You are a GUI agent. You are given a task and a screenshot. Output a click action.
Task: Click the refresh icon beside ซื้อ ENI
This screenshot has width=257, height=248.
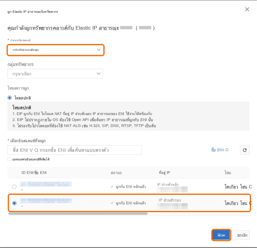click(x=245, y=150)
